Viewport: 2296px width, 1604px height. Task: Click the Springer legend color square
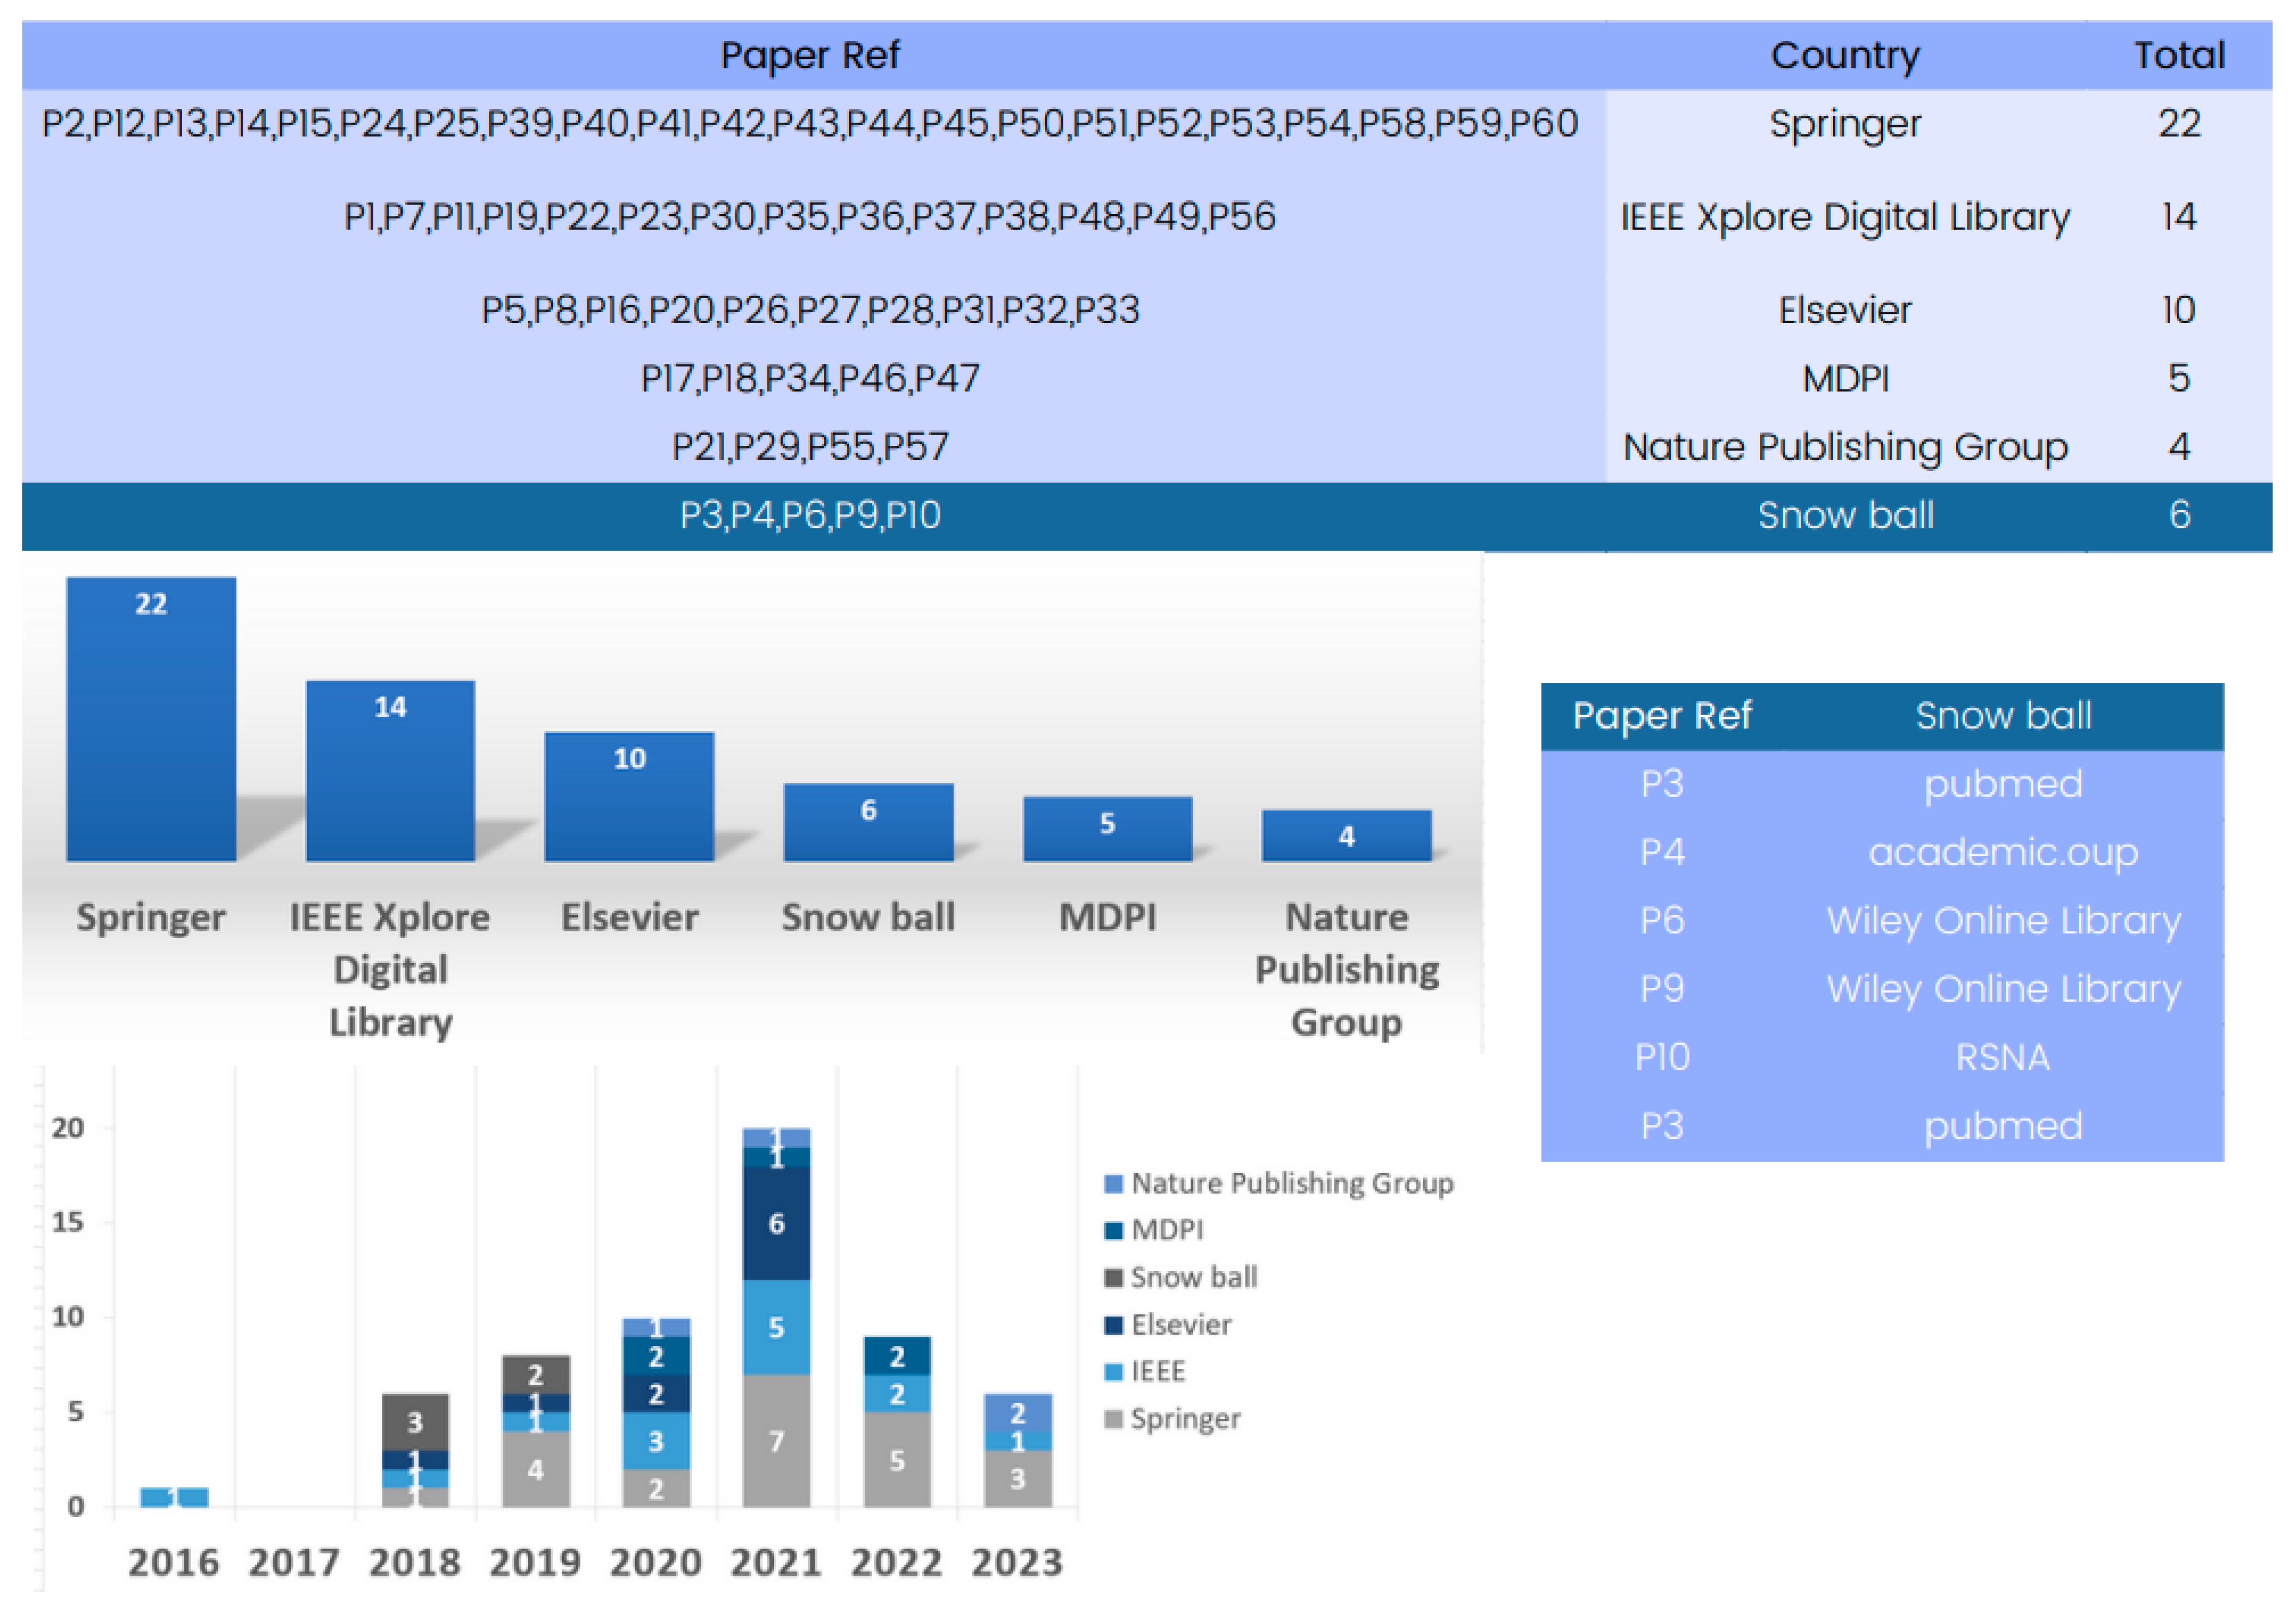pos(1113,1419)
